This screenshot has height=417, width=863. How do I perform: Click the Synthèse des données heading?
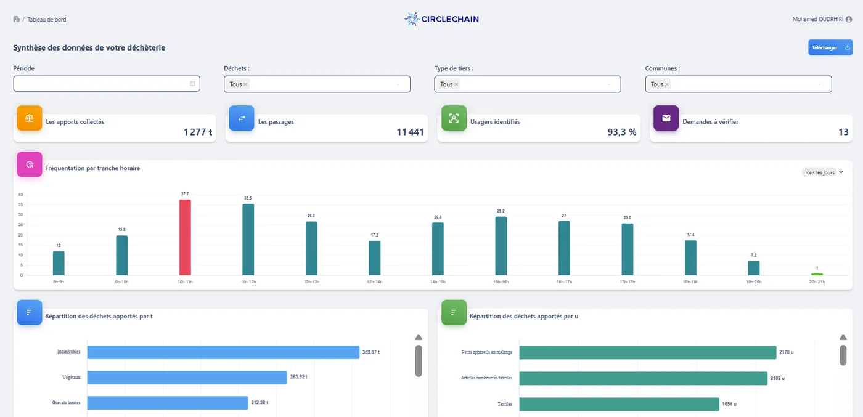point(89,47)
